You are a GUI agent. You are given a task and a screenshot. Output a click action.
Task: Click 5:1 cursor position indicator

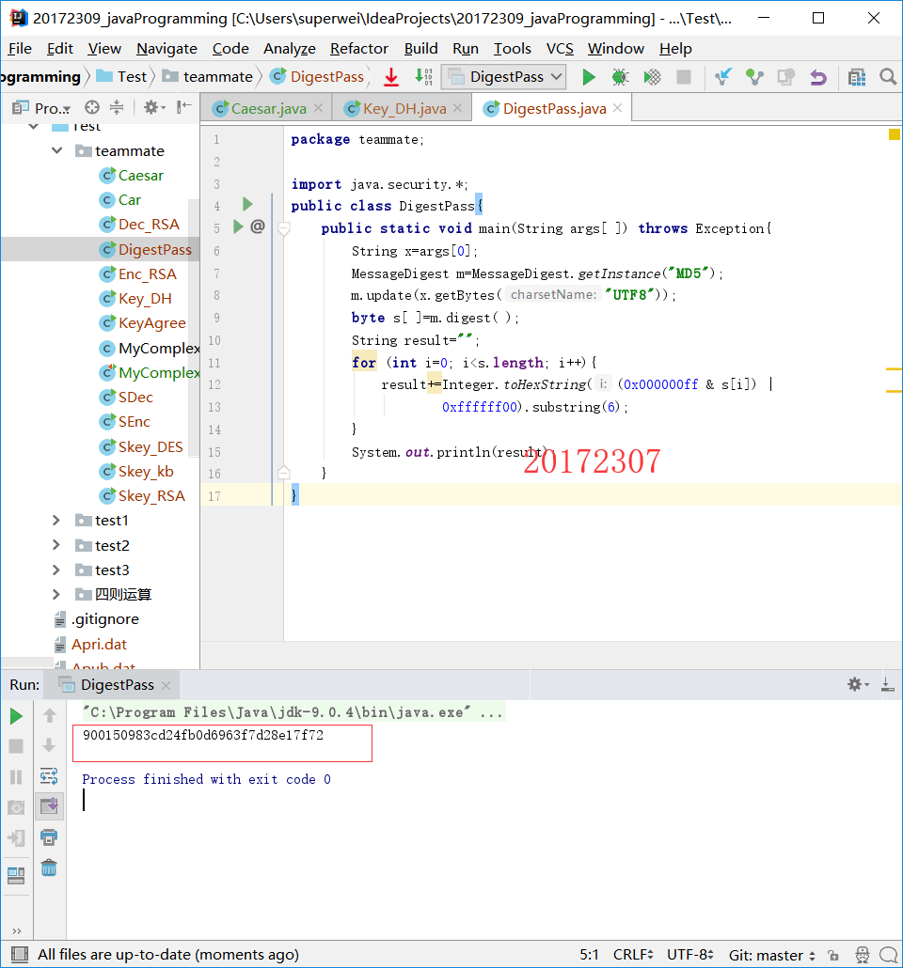[589, 955]
